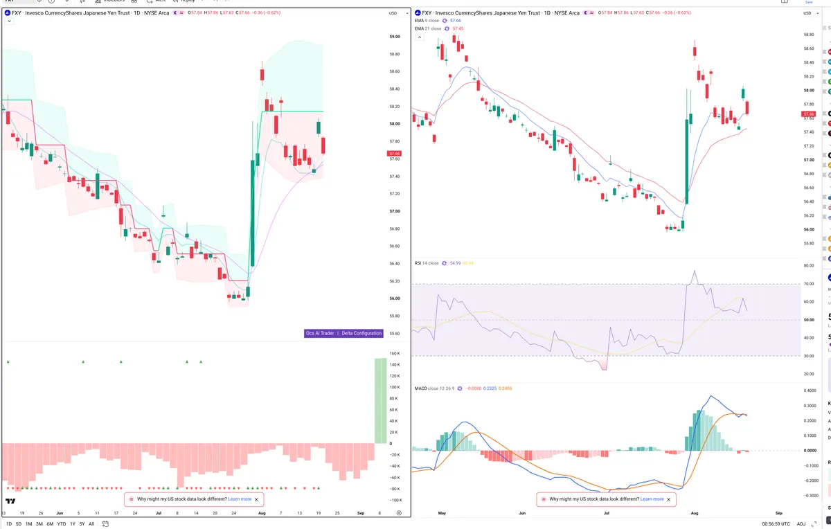Click the refresh icon next to the MACD label
The height and width of the screenshot is (529, 831).
click(460, 388)
